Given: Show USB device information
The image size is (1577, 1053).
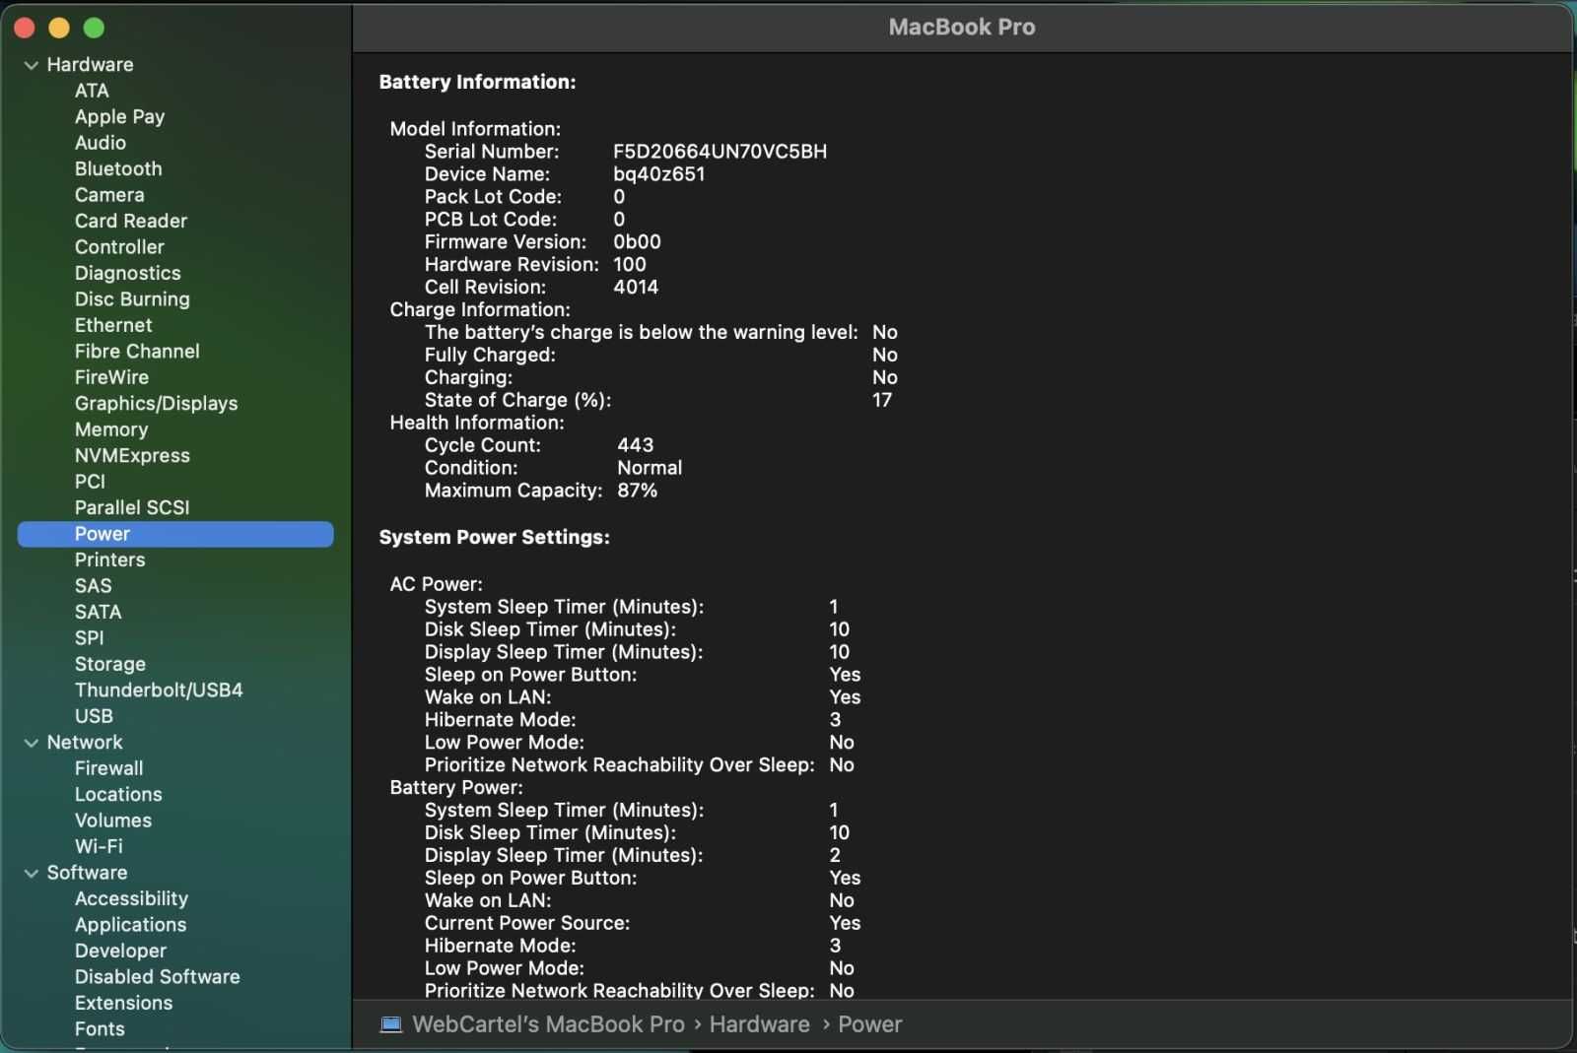Looking at the screenshot, I should coord(94,716).
